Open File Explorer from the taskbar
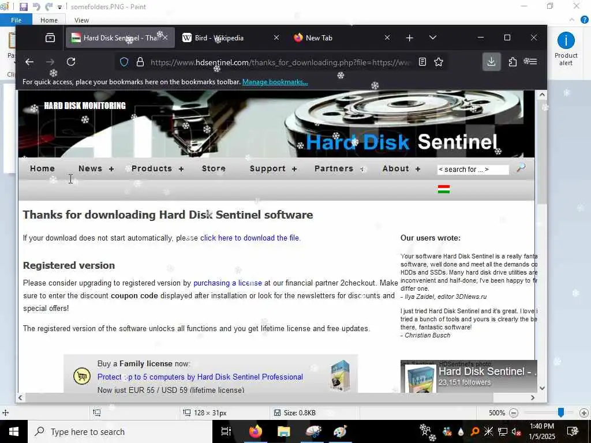The height and width of the screenshot is (443, 591). [284, 431]
